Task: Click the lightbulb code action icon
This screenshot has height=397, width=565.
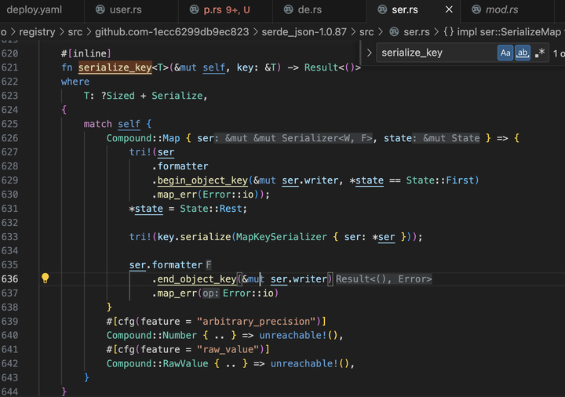Action: 46,279
